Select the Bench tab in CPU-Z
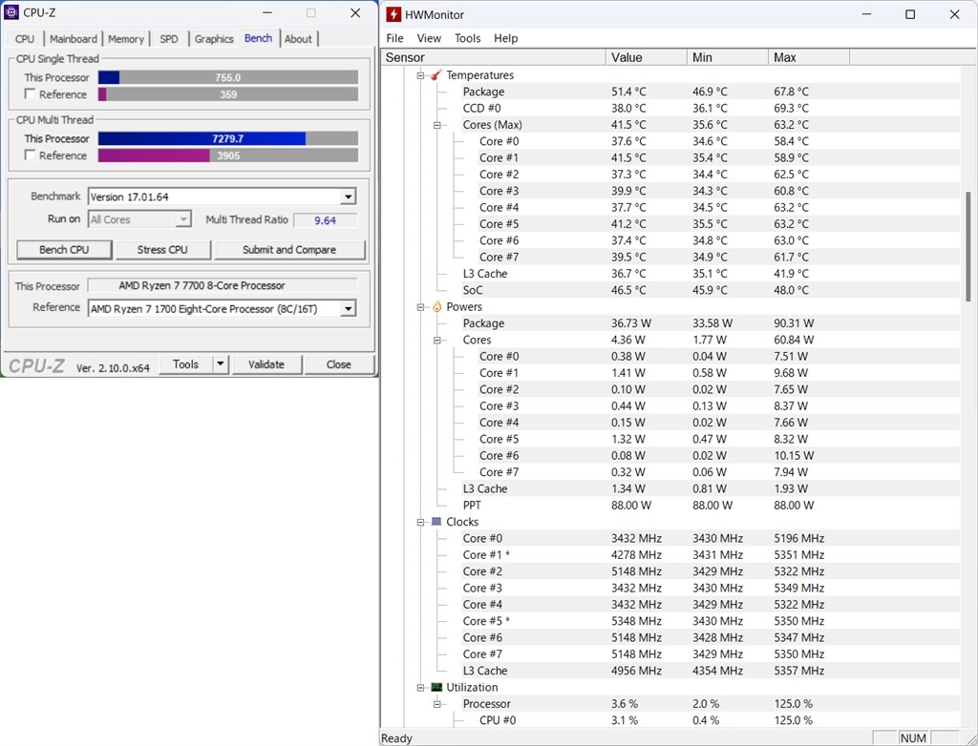Screen dimensions: 978x746 tap(258, 38)
